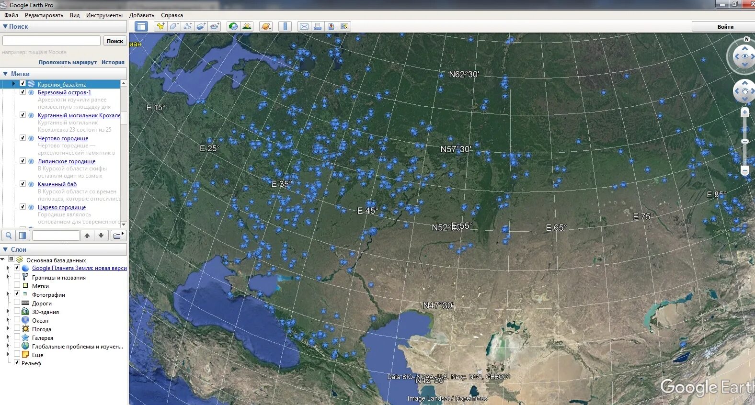Click the opacity adjust icon below places list

(x=23, y=235)
